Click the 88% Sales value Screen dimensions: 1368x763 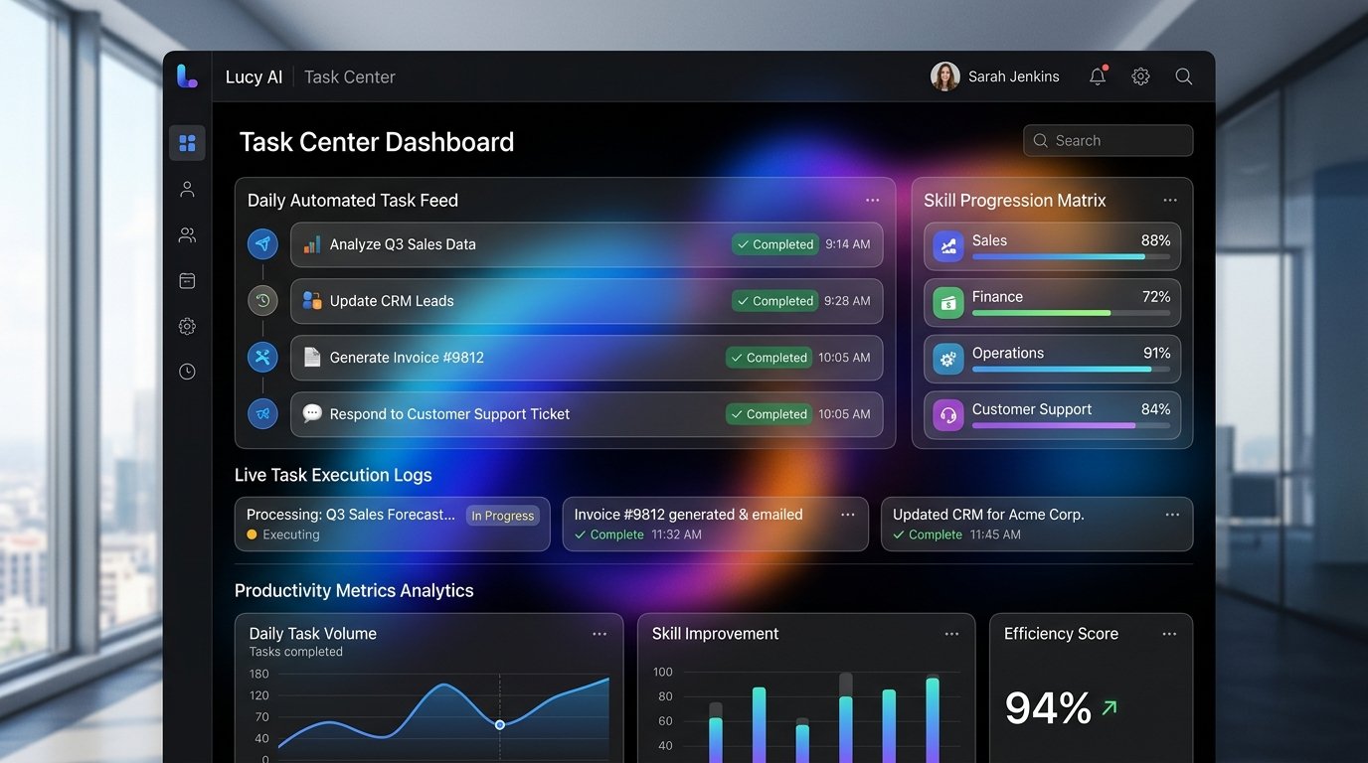tap(1155, 240)
